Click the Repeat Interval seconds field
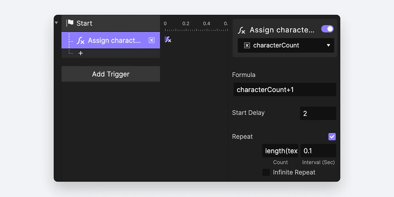Viewport: 394px width, 197px height. 318,151
